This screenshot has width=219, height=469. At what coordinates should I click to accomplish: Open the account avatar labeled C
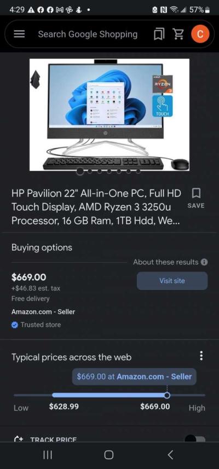click(x=199, y=34)
